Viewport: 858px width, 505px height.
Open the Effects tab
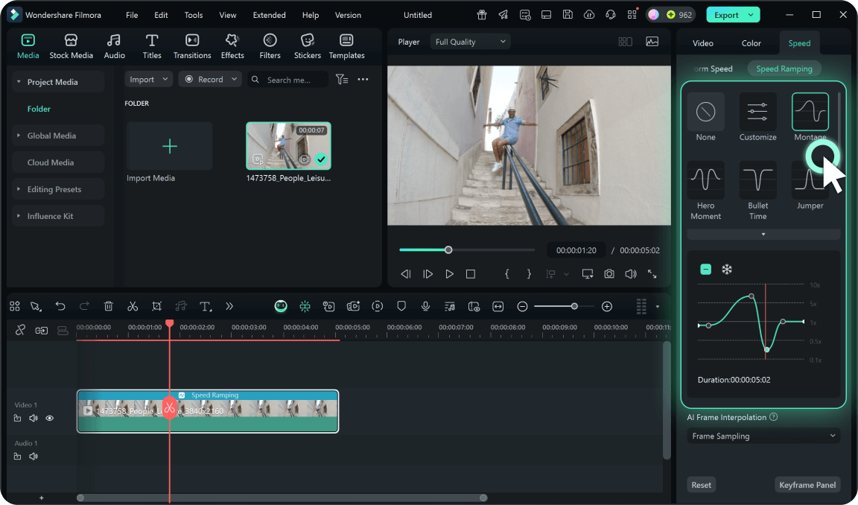click(x=232, y=46)
